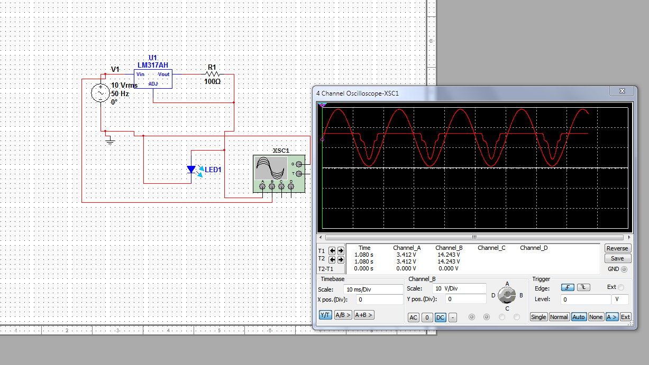
Task: Select rising edge trigger button
Action: tap(567, 287)
